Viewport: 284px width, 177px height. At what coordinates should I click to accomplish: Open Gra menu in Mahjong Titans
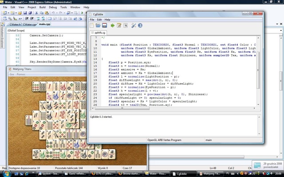(12, 74)
